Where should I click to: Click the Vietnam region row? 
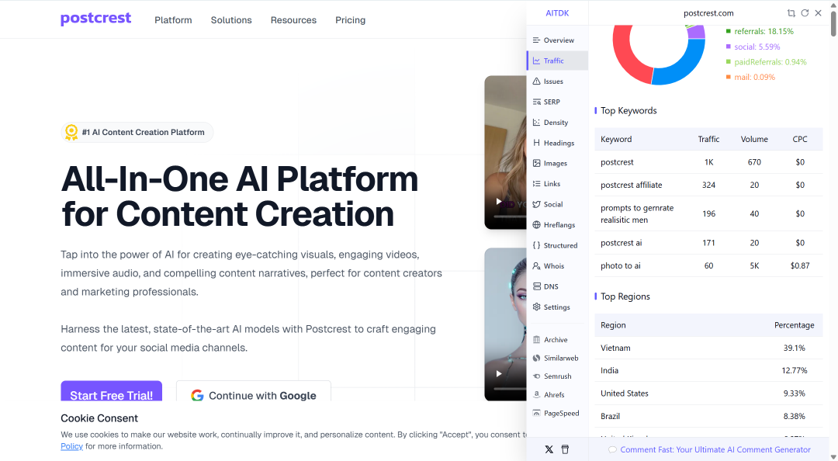pos(708,348)
